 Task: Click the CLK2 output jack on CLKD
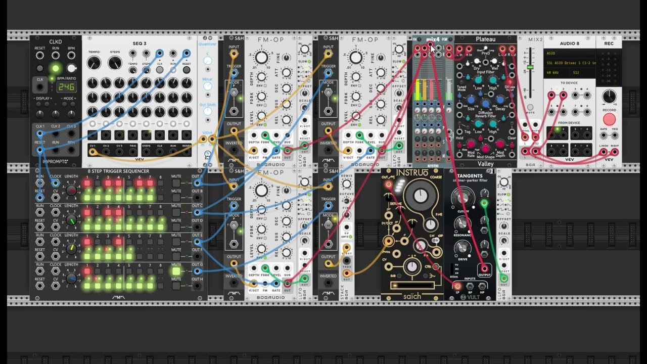coord(56,134)
